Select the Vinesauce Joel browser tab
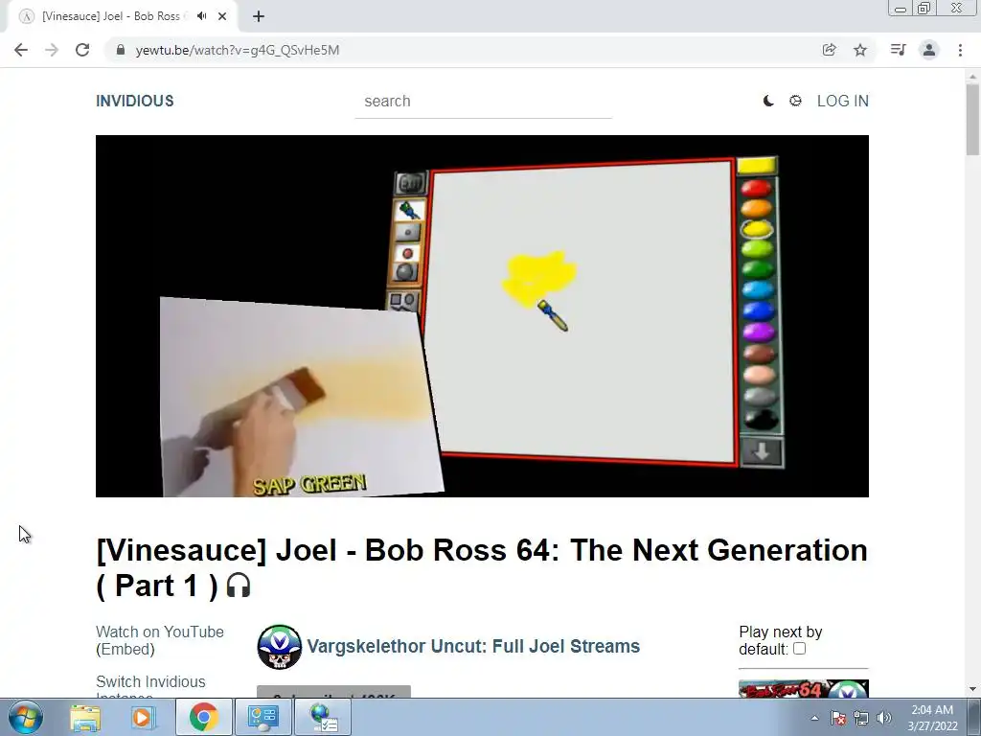The width and height of the screenshot is (981, 736). [x=123, y=16]
